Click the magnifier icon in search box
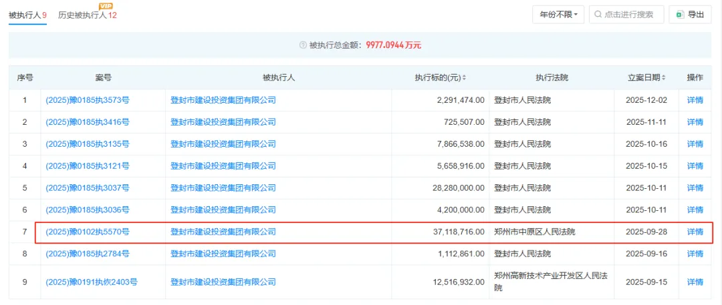This screenshot has width=722, height=305. pos(598,15)
